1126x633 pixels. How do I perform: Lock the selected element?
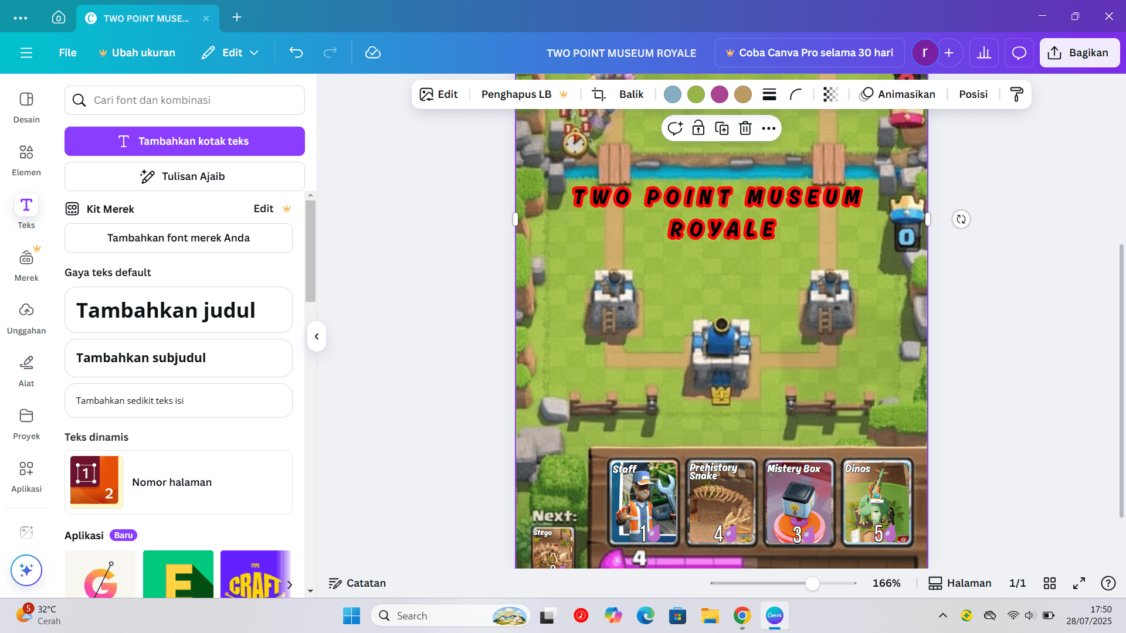pos(698,128)
